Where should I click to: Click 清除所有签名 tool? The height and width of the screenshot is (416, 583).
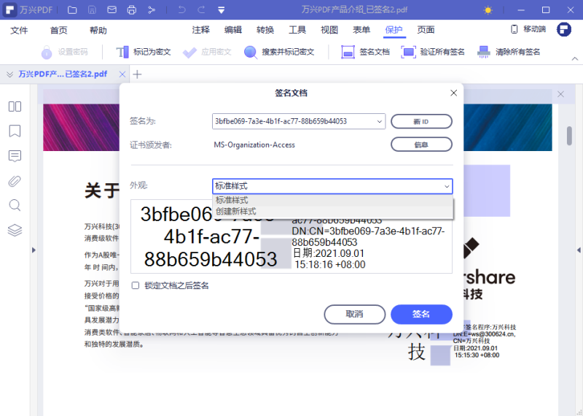[x=508, y=52]
